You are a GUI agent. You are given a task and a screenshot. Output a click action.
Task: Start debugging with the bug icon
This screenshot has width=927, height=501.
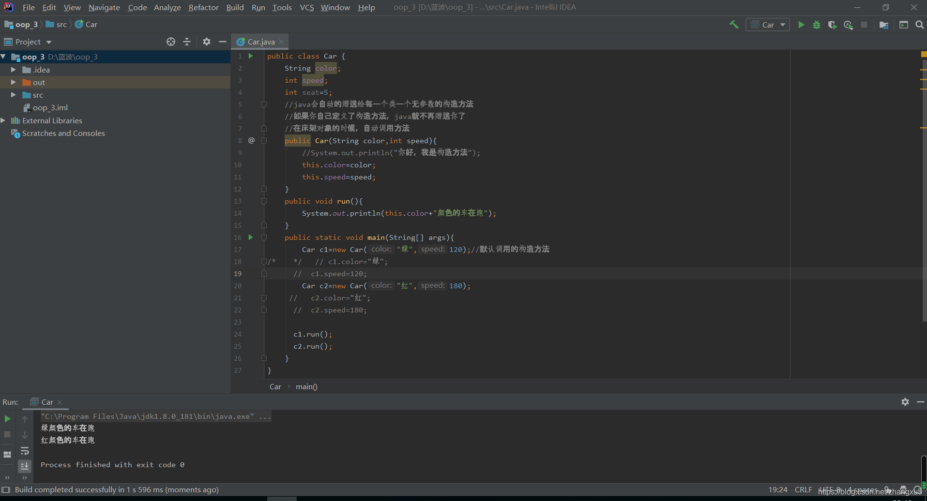click(x=817, y=25)
